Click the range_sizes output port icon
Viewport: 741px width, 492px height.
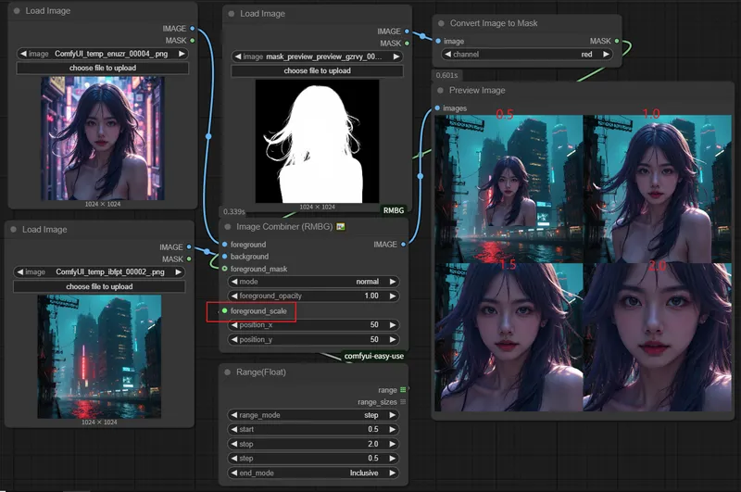(x=403, y=402)
